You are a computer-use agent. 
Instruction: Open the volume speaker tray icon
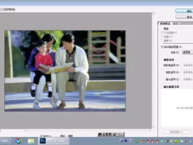(191, 141)
